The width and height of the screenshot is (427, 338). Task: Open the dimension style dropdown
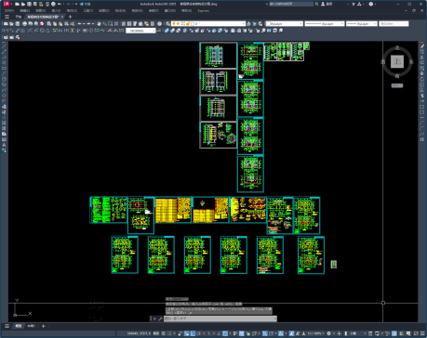tap(140, 31)
